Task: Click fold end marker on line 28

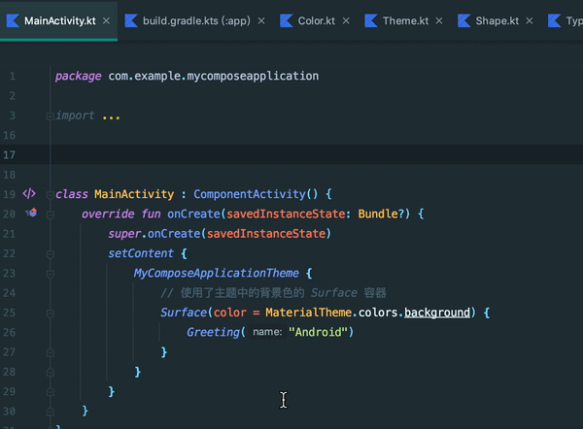Action: pyautogui.click(x=51, y=372)
